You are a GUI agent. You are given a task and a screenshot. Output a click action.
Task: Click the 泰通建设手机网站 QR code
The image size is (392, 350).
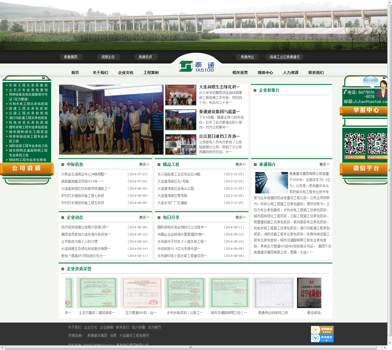pos(355,143)
